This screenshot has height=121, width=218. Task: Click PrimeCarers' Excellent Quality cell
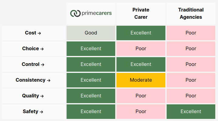(x=91, y=96)
